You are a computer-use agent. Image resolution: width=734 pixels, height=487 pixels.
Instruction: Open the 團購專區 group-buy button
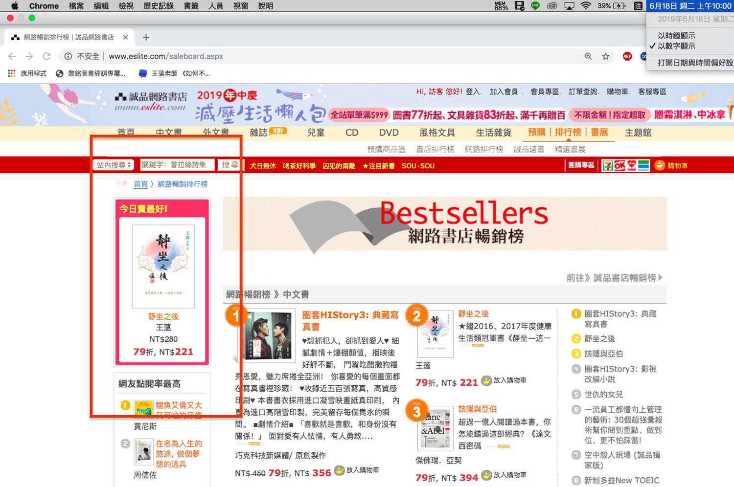[x=581, y=165]
